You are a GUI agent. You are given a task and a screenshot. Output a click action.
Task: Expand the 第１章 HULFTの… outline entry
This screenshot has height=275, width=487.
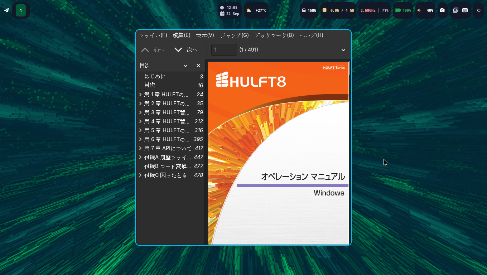[x=140, y=95]
